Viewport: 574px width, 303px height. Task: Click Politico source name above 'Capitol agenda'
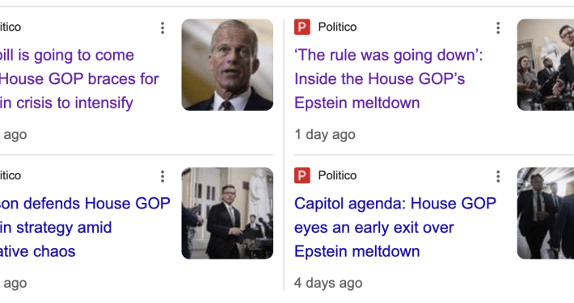tap(337, 175)
